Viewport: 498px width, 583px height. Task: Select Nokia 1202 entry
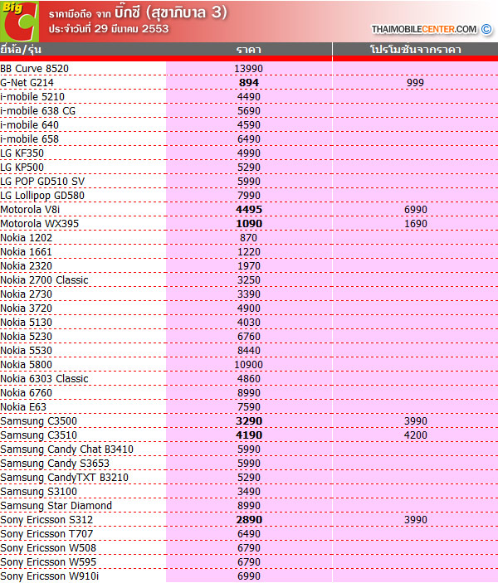tap(26, 238)
